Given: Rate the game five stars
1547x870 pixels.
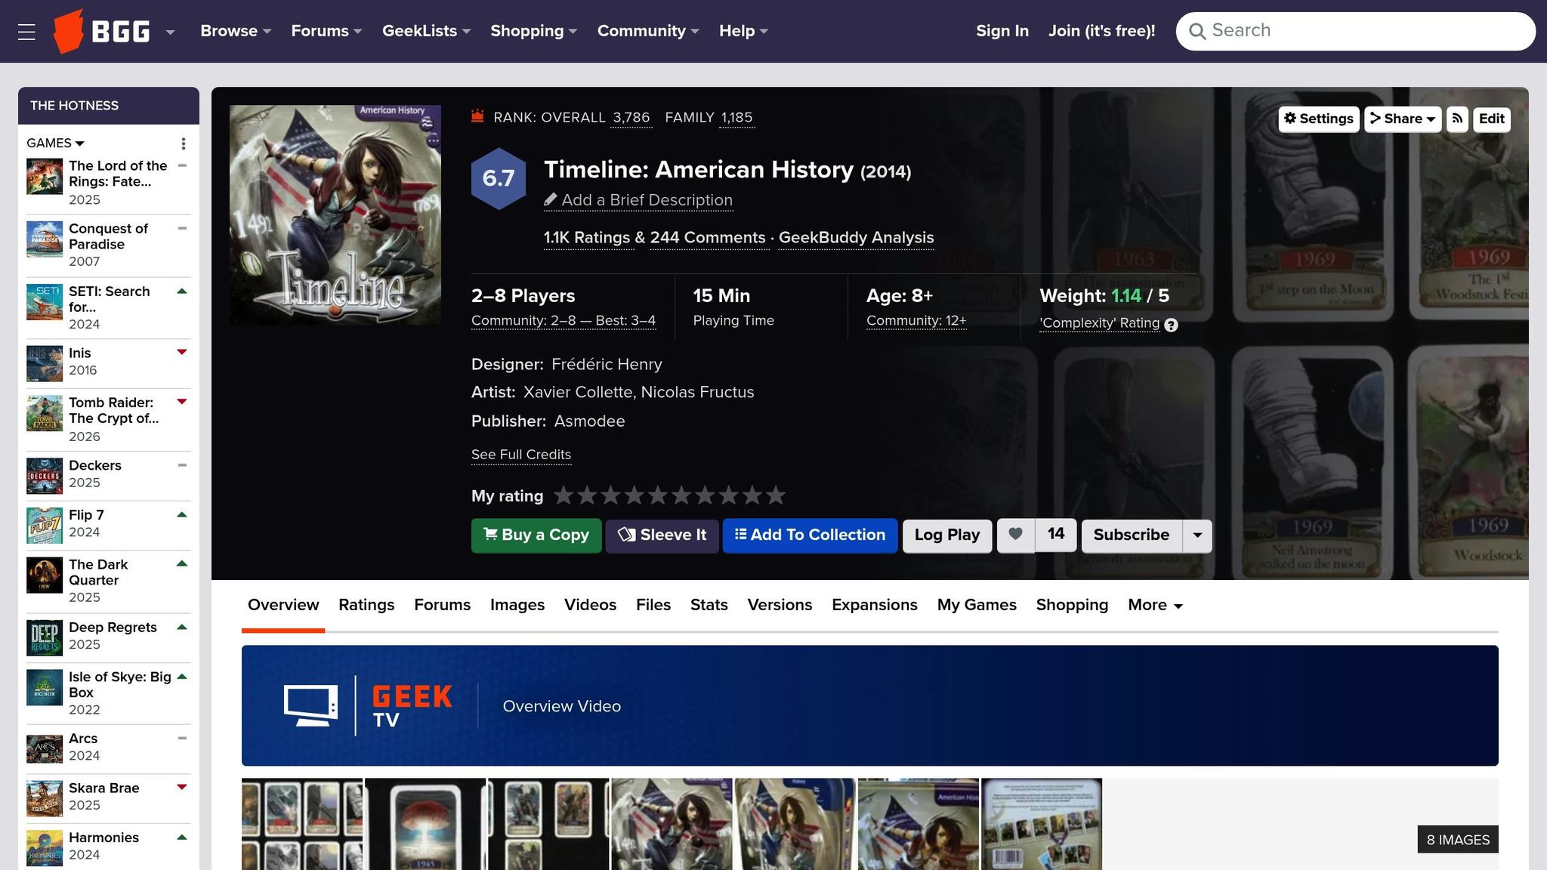Looking at the screenshot, I should coord(657,495).
